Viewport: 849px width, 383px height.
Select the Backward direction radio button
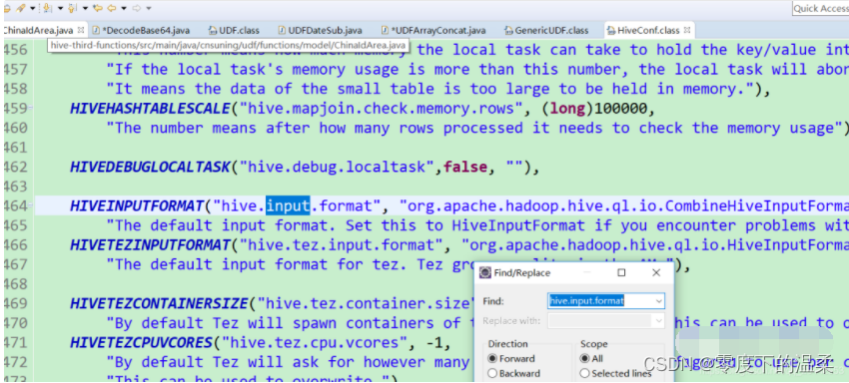tap(492, 373)
